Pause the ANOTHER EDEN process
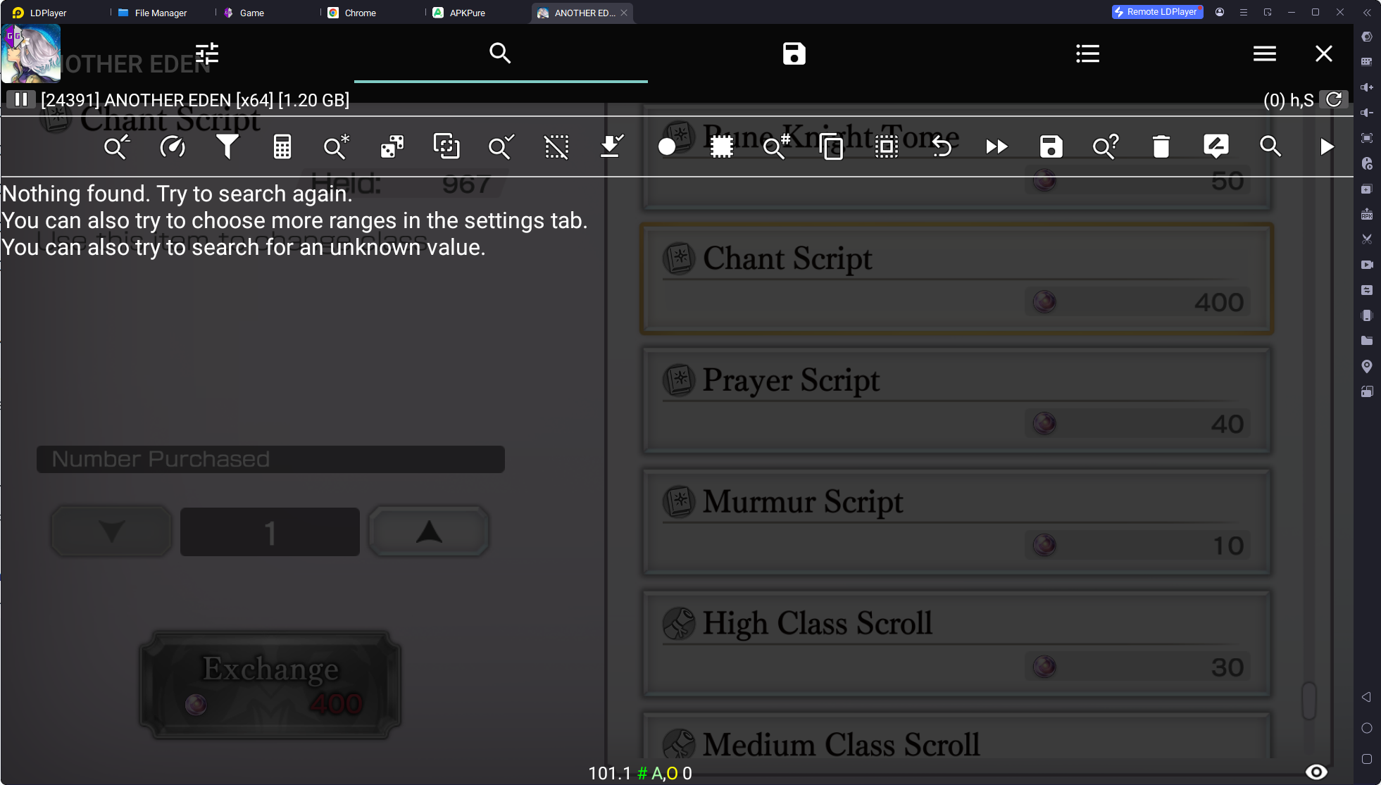 pyautogui.click(x=21, y=99)
